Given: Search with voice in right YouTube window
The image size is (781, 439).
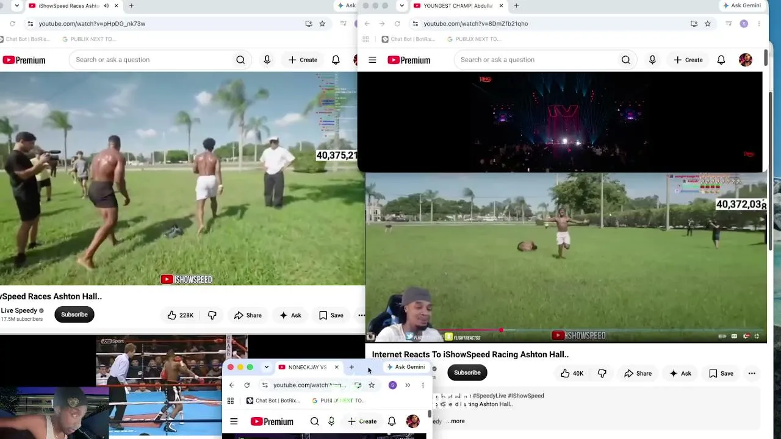Looking at the screenshot, I should [x=652, y=60].
